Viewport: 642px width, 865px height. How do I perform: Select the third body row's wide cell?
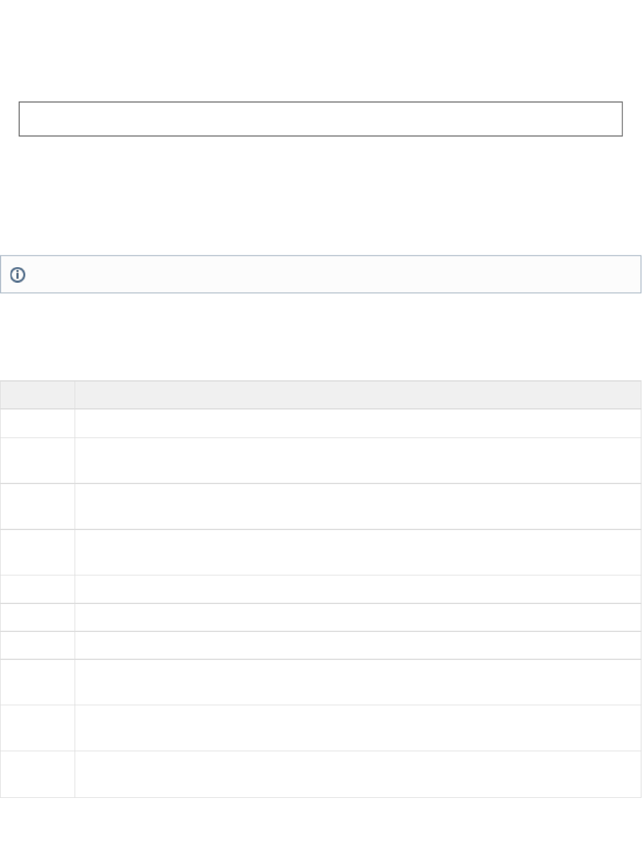click(357, 506)
